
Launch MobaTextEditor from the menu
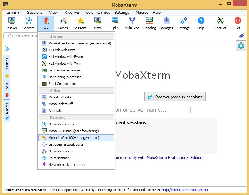point(76,97)
